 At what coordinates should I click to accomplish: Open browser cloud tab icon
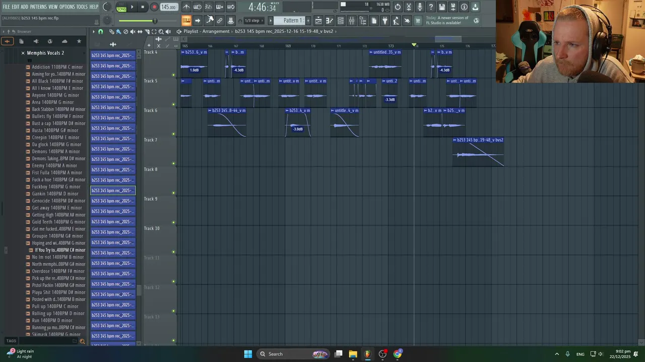click(64, 41)
